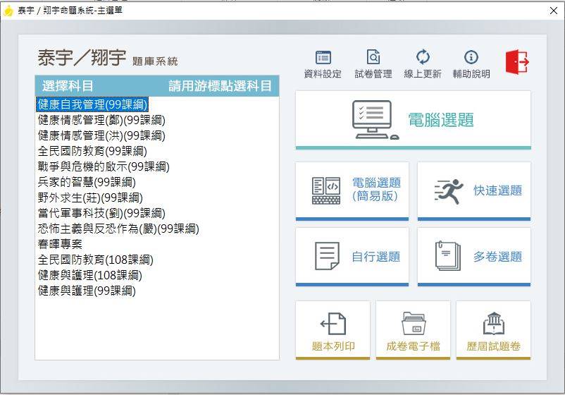The image size is (565, 395).
Task: Select subject 戰爭與危機的啟示(99課綱)
Action: [x=104, y=166]
